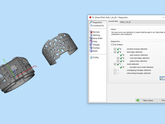Click the red cross Fix Wizard title icon
This screenshot has height=124, width=165.
pos(90,17)
